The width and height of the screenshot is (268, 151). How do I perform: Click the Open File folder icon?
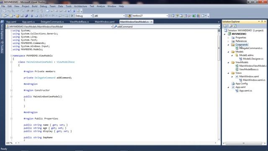[18, 16]
